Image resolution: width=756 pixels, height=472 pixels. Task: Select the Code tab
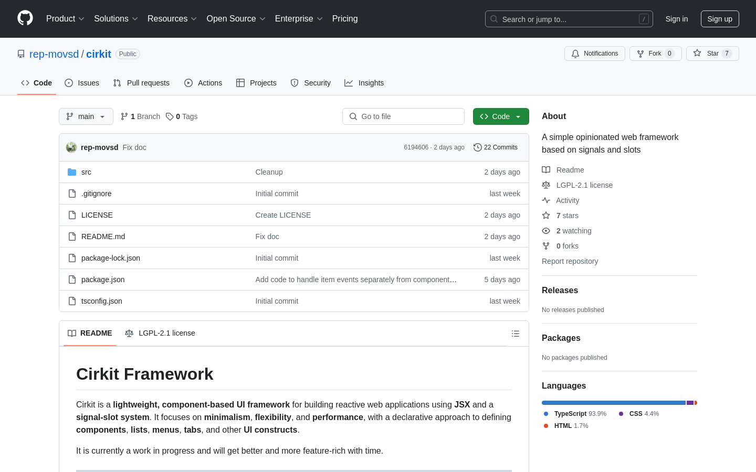pos(37,83)
